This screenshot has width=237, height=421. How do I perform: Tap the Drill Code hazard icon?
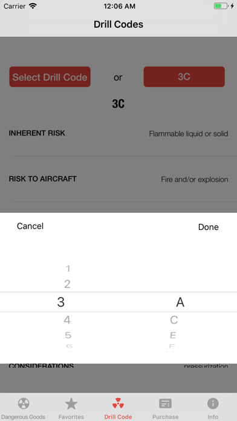[x=118, y=403]
